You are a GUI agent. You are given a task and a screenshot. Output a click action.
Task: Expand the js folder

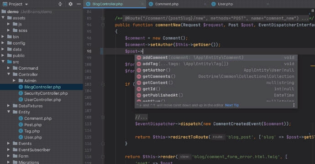click(8, 24)
